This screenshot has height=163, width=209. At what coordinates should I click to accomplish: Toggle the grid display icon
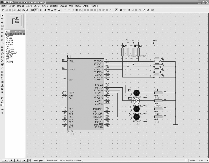point(36,10)
